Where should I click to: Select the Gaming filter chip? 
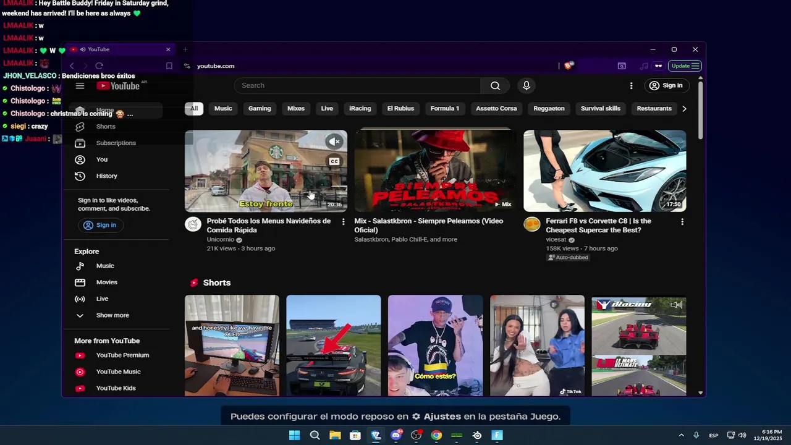[260, 109]
